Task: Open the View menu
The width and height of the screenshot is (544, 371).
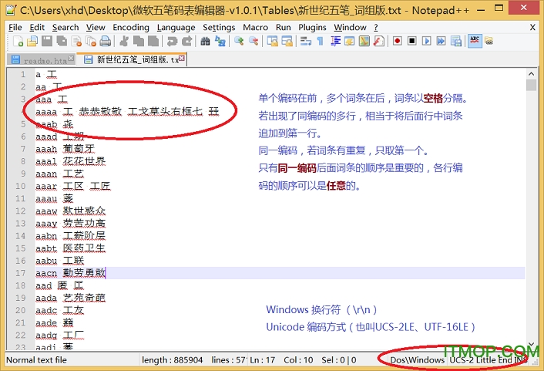Action: pyautogui.click(x=96, y=27)
